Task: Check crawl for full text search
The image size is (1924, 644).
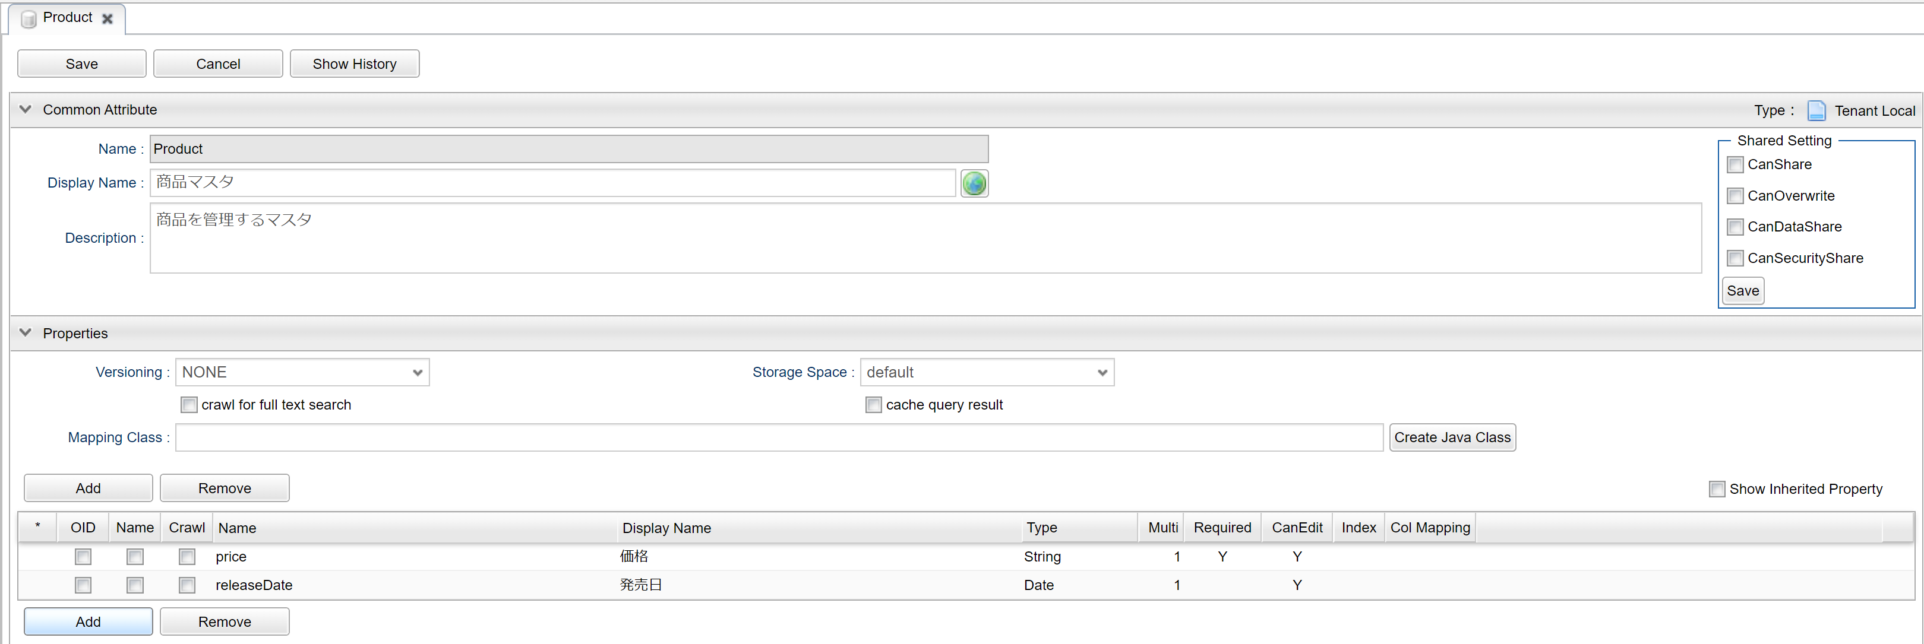Action: click(189, 404)
